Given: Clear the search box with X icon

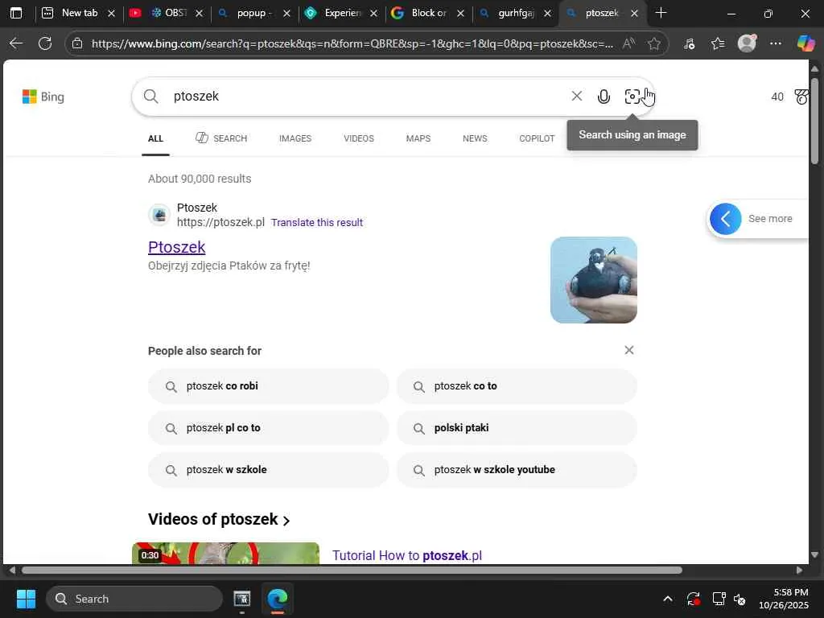Looking at the screenshot, I should [576, 97].
